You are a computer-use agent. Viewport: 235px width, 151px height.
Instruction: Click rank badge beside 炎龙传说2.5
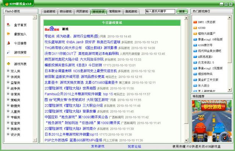pos(195,62)
